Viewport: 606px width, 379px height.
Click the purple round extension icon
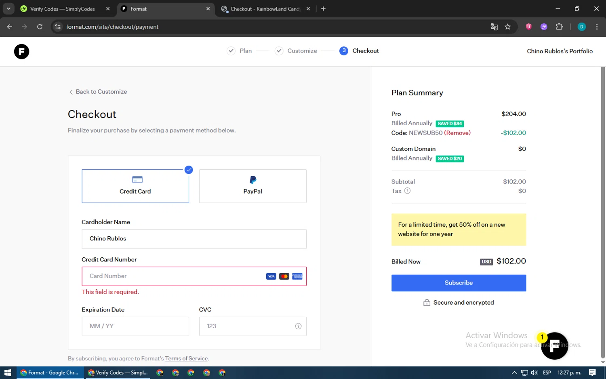pos(544,27)
